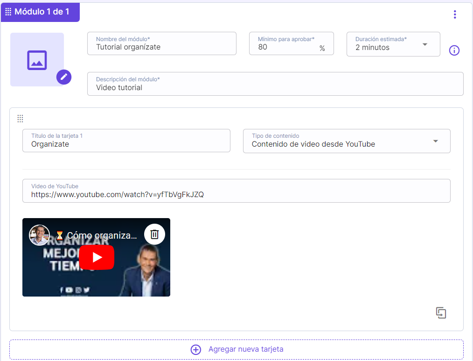
Task: Open the module three-dot options menu
Action: click(455, 14)
